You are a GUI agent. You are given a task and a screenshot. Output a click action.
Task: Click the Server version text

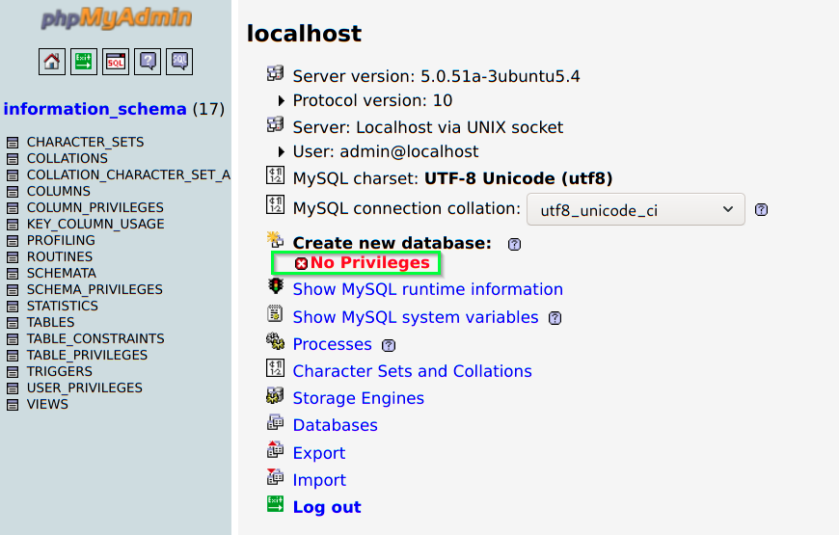coord(436,76)
